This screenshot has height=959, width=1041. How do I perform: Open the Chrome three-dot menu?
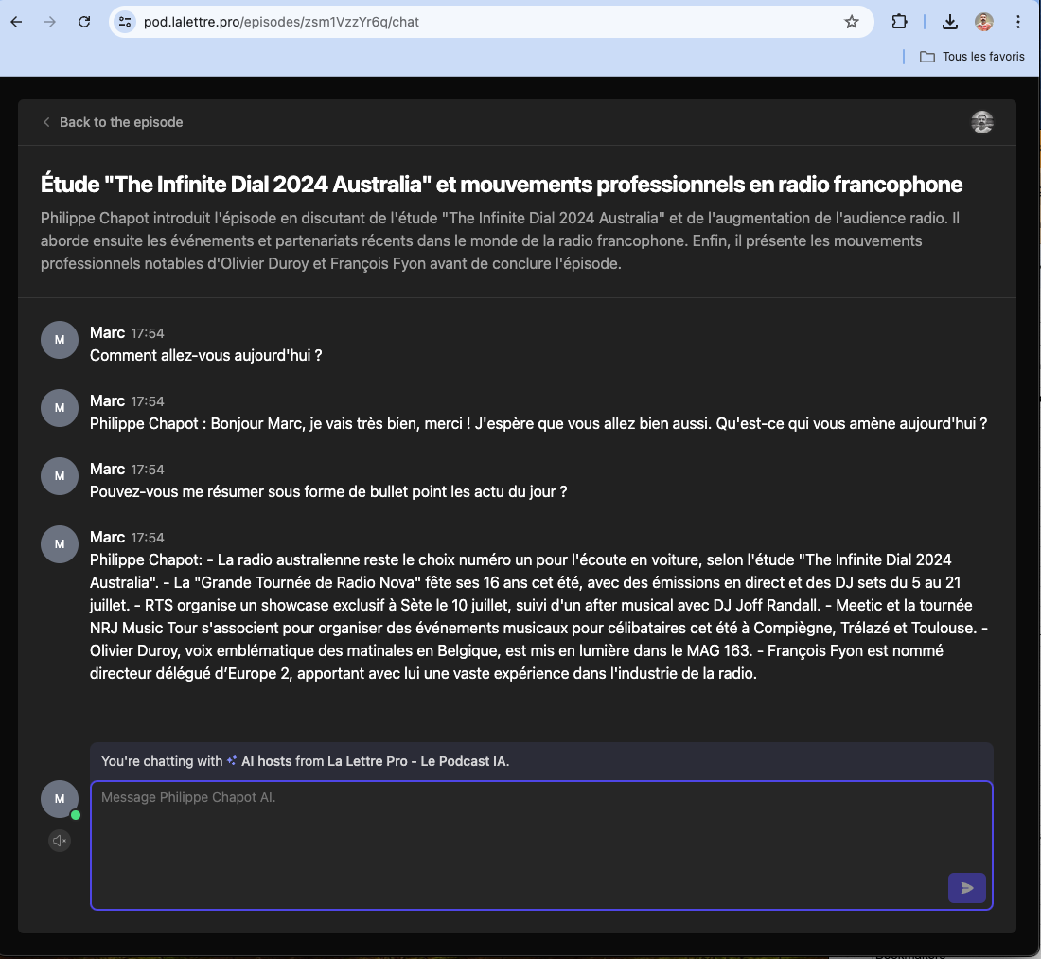click(x=1018, y=22)
